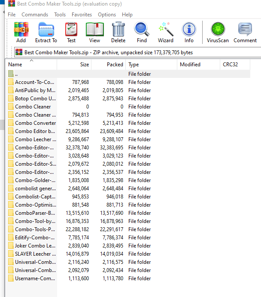Open the archive Comment tool

tap(245, 32)
